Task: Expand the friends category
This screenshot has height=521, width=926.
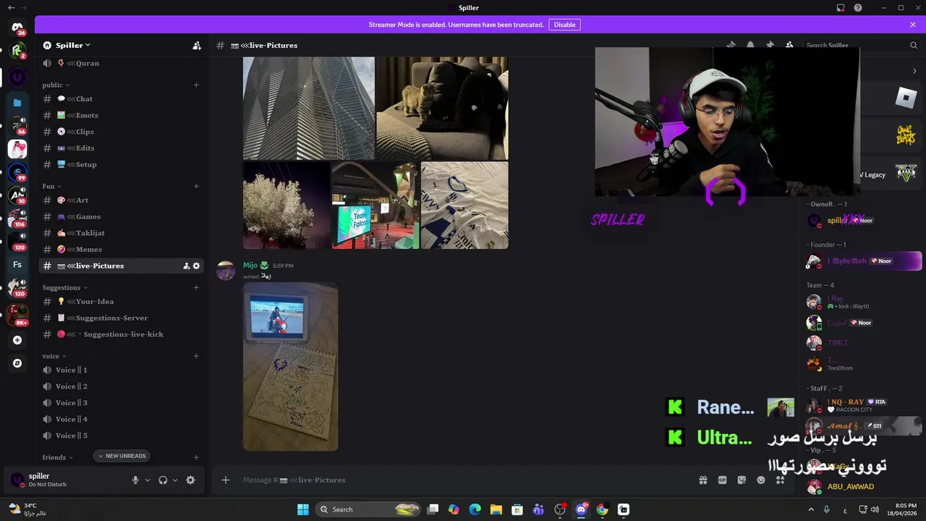Action: (x=58, y=457)
